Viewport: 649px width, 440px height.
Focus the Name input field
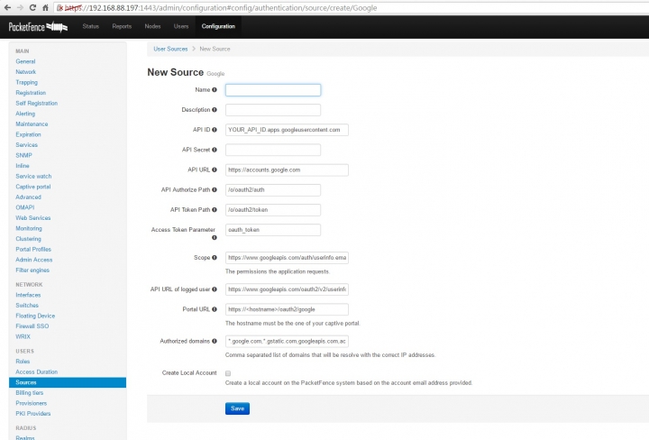coord(273,90)
